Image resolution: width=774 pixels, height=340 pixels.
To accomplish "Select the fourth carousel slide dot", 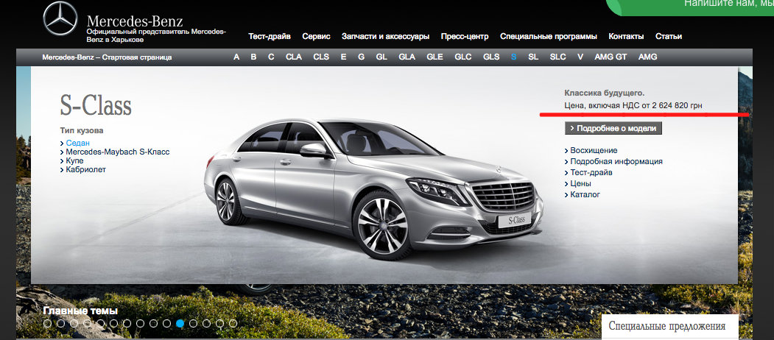I will pos(88,324).
